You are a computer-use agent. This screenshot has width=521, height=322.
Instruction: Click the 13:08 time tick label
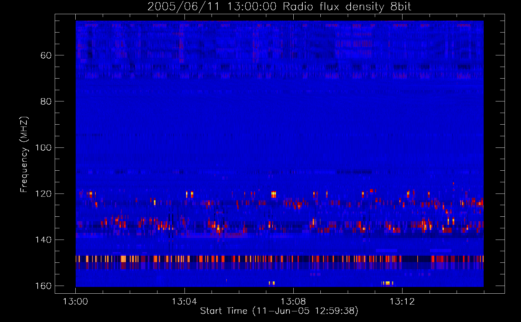(293, 302)
